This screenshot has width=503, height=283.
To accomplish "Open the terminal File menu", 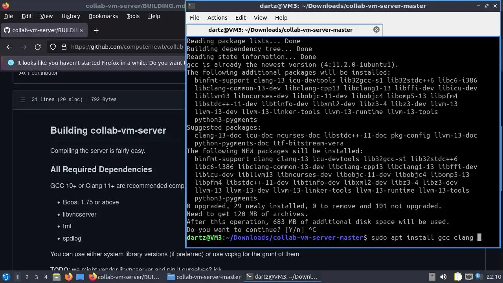I will point(195,18).
